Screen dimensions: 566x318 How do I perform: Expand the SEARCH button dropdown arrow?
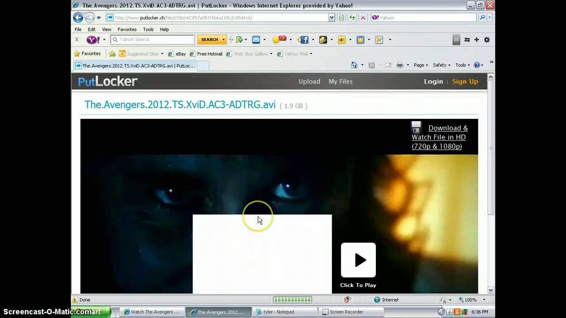(x=223, y=40)
